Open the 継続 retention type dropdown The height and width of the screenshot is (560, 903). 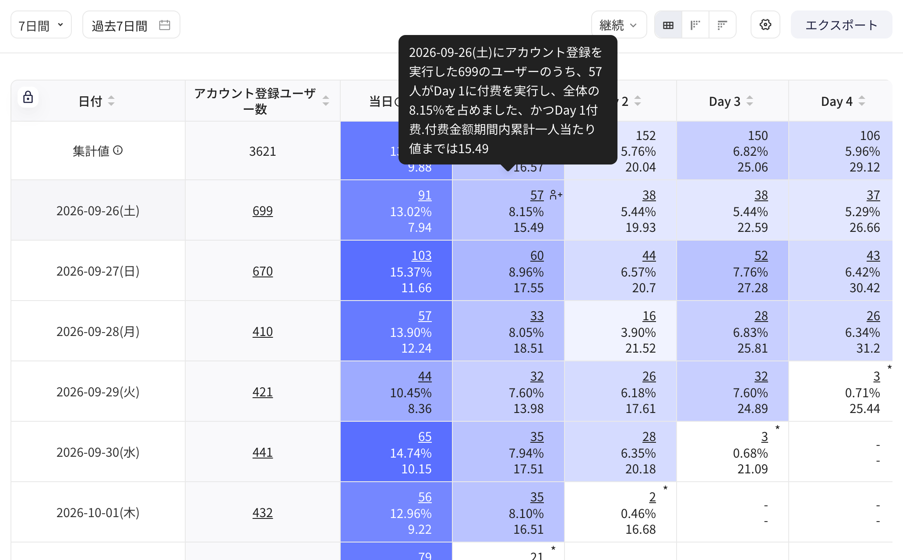click(x=618, y=25)
